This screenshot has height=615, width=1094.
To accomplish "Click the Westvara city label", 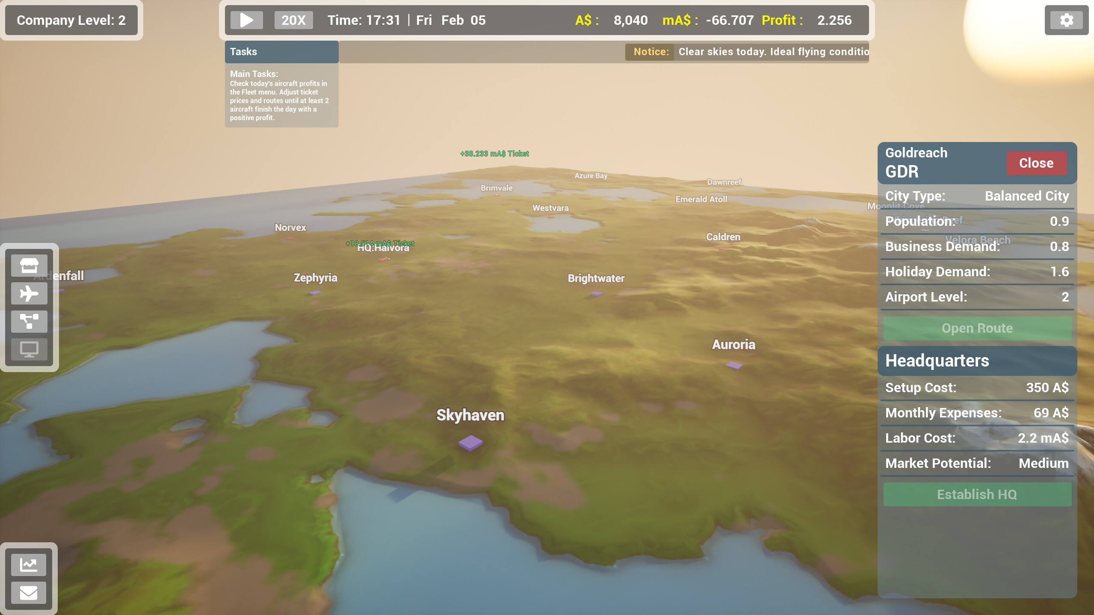I will coord(550,208).
